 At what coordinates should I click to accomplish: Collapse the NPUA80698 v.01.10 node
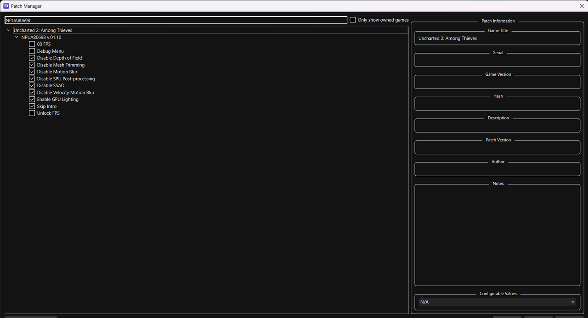pos(17,37)
